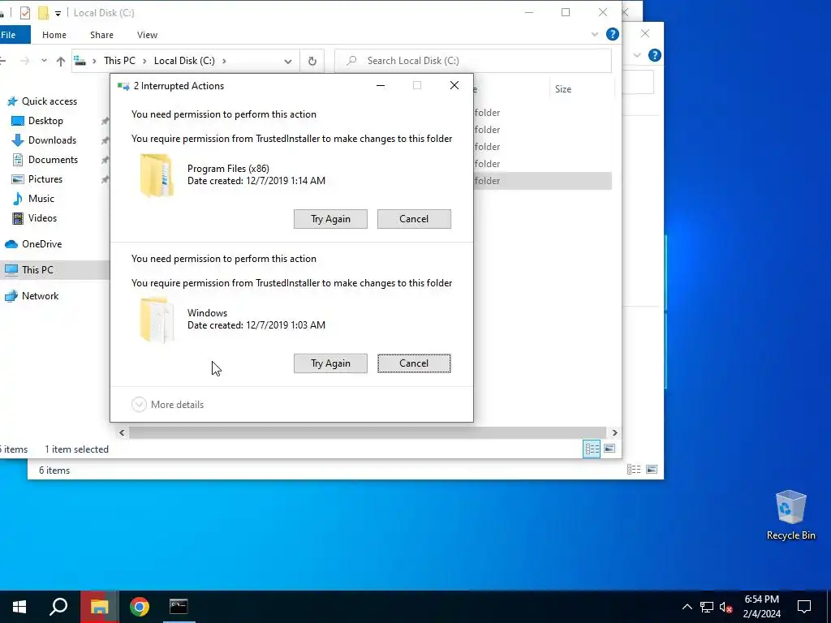Click the Search Local Disk (C:) box
Viewport: 831px width, 623px height.
pos(473,61)
